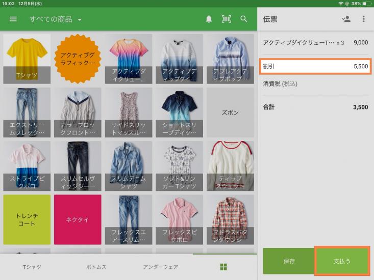Add アクティブダイクリュー T-shirt item tile
The image size is (374, 280).
[129, 59]
